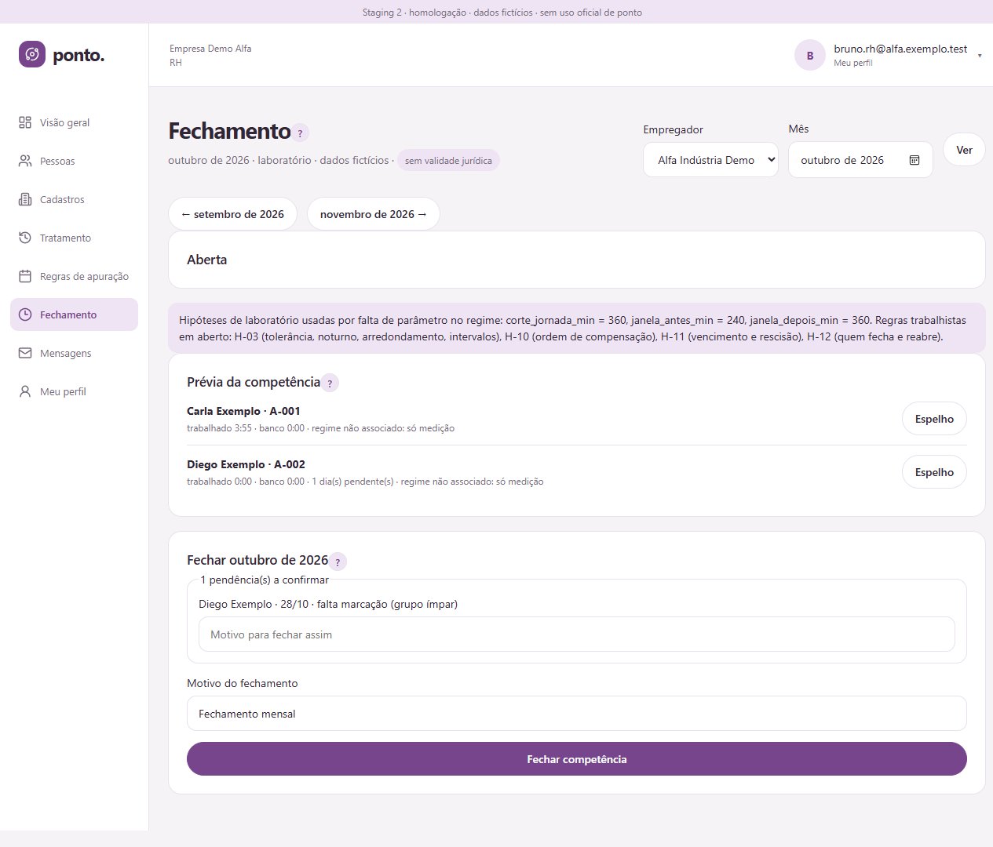
Task: Open Visão geral in the sidebar
Action: [74, 122]
